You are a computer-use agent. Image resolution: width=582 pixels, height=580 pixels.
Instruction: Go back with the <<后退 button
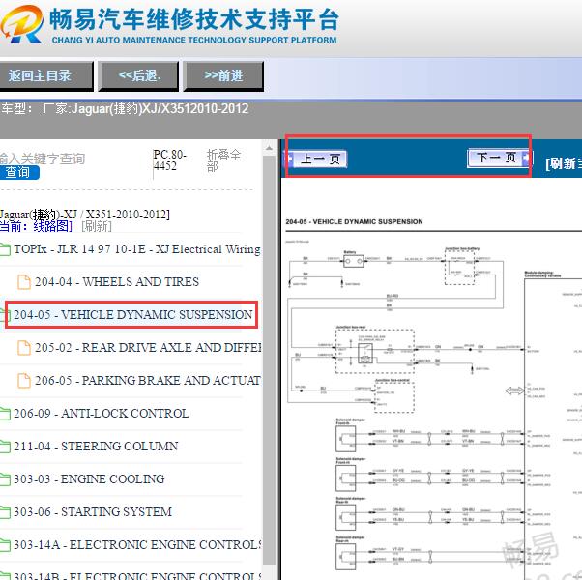tap(138, 75)
